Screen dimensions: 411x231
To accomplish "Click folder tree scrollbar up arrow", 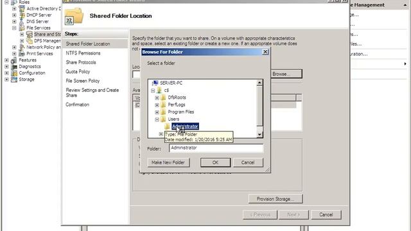I will 259,83.
